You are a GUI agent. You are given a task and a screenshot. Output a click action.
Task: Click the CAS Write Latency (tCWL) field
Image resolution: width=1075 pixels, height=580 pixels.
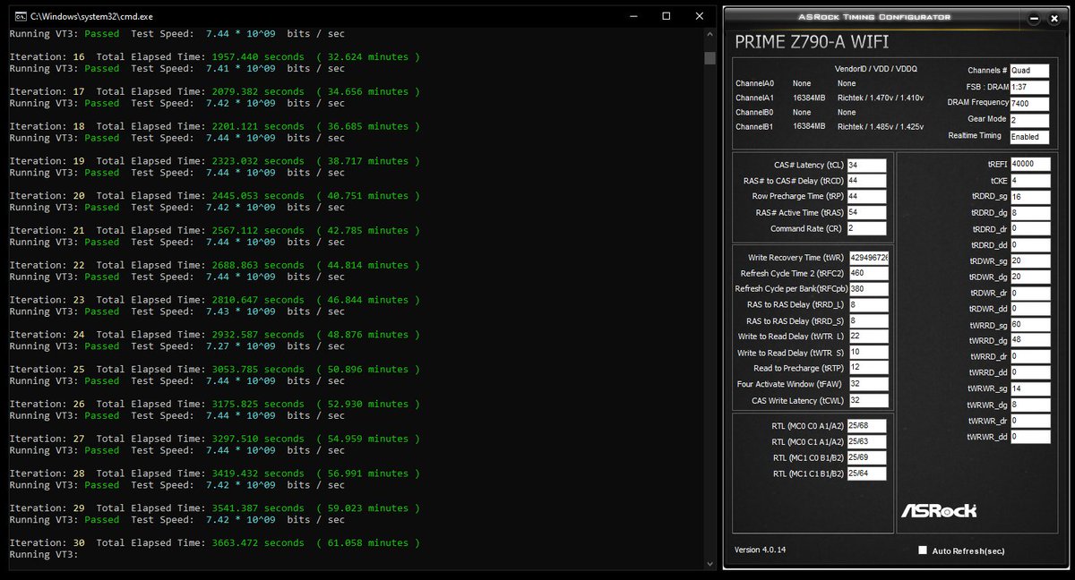pos(868,400)
